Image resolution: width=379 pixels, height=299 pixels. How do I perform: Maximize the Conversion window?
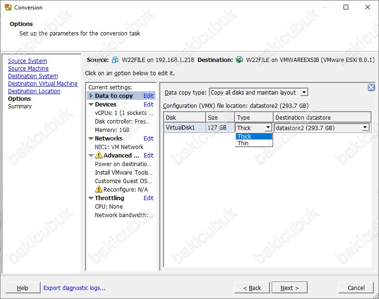[x=346, y=7]
